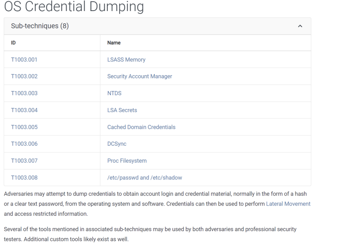Open the Proc Filesystem link
This screenshot has width=341, height=246.
[127, 161]
